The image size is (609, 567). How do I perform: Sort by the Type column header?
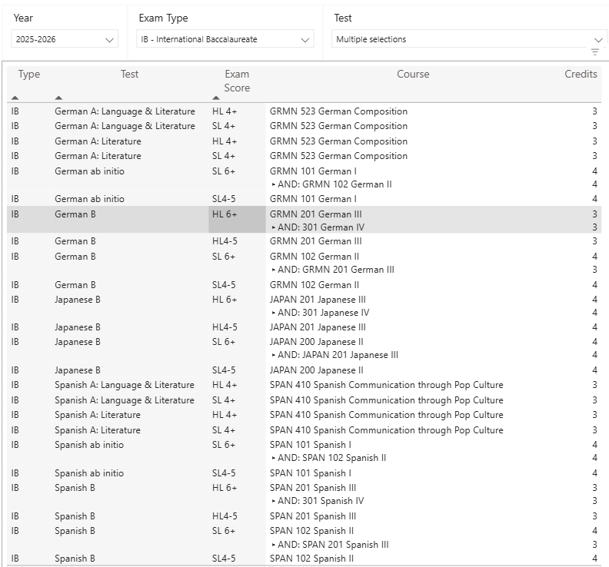[28, 74]
